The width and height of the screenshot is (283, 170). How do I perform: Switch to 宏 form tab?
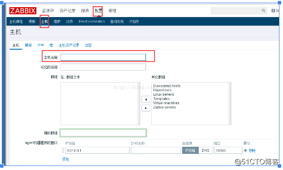click(51, 45)
